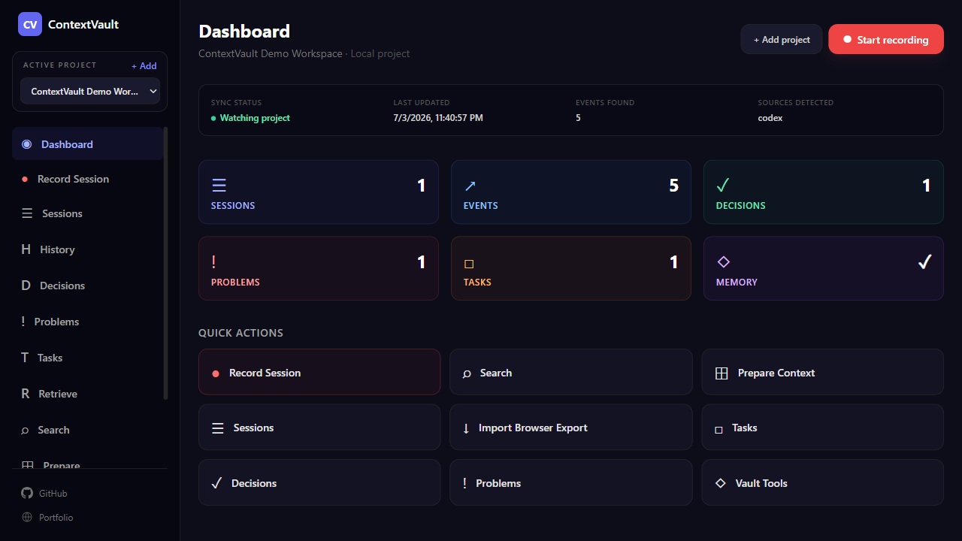
Task: Open Decisions in sidebar navigation
Action: tap(88, 286)
